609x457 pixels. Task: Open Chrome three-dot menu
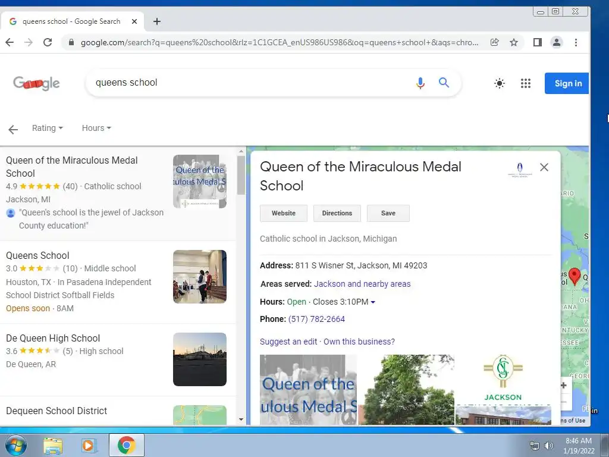576,42
